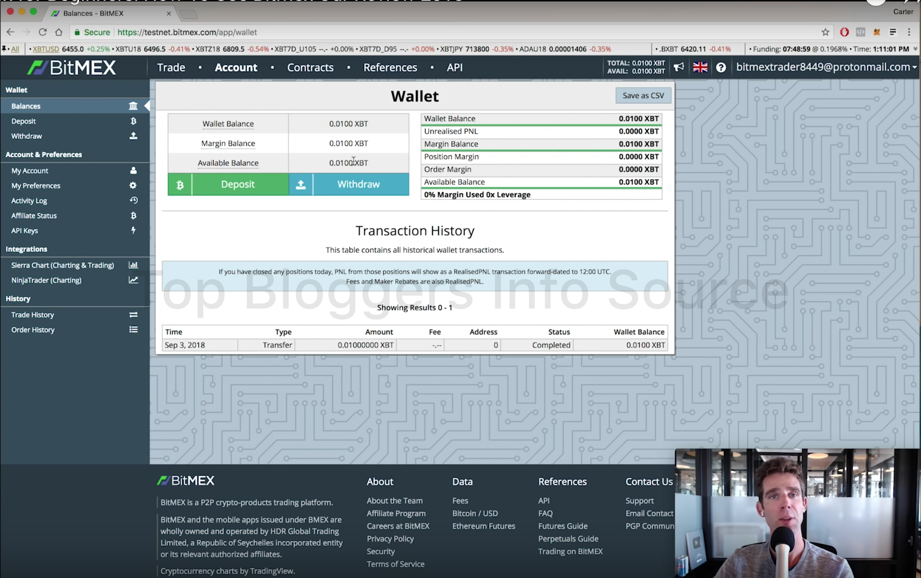Open the Trade menu
The width and height of the screenshot is (921, 578).
[x=171, y=68]
